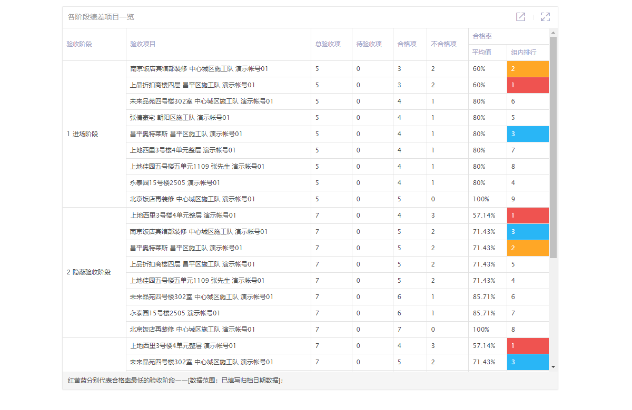The image size is (632, 410).
Task: Click the vertical scrollbar thumb
Action: pyautogui.click(x=553, y=147)
